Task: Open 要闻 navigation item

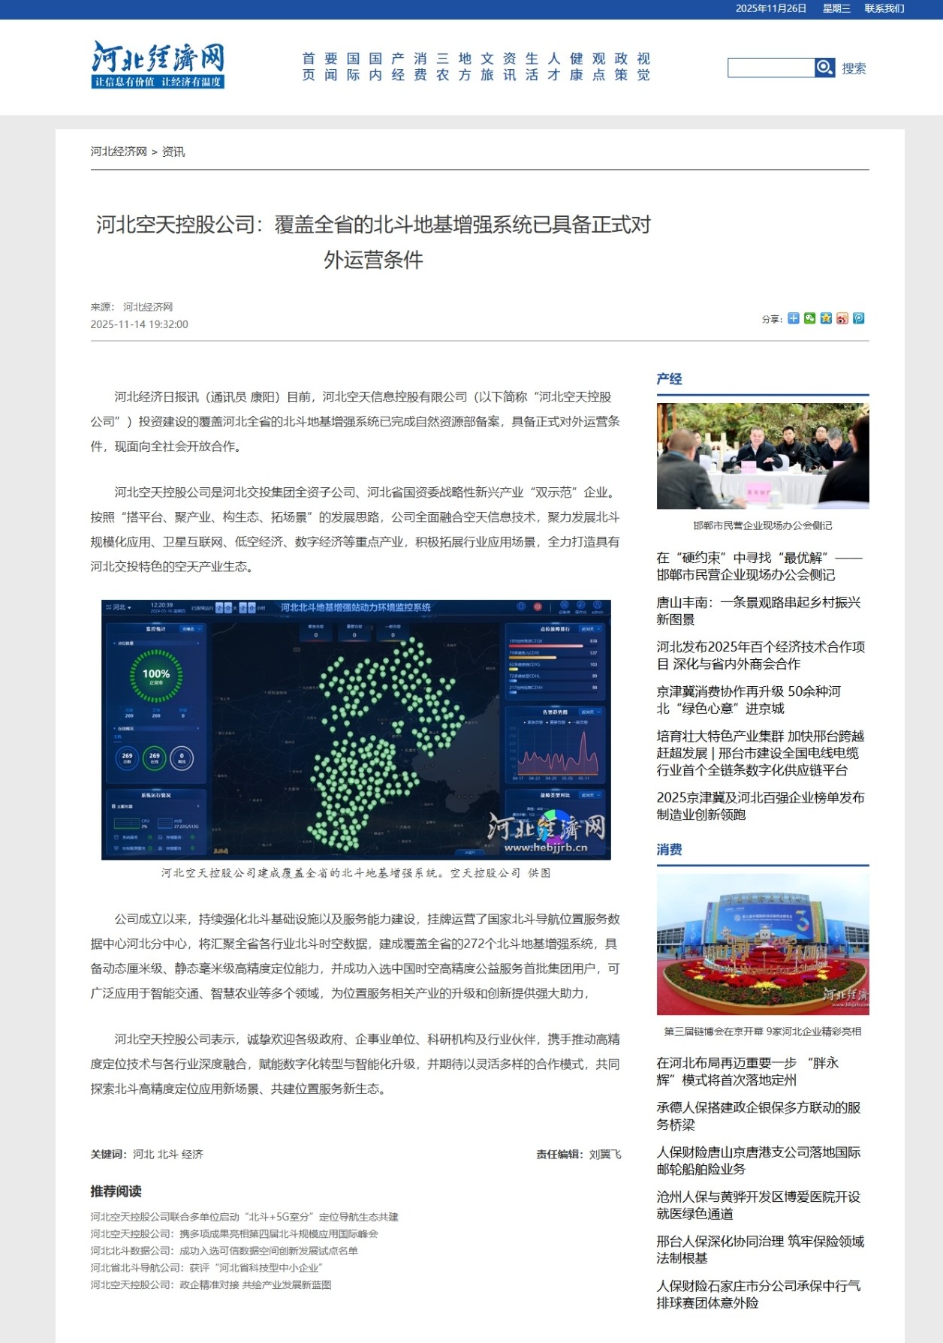Action: 331,67
